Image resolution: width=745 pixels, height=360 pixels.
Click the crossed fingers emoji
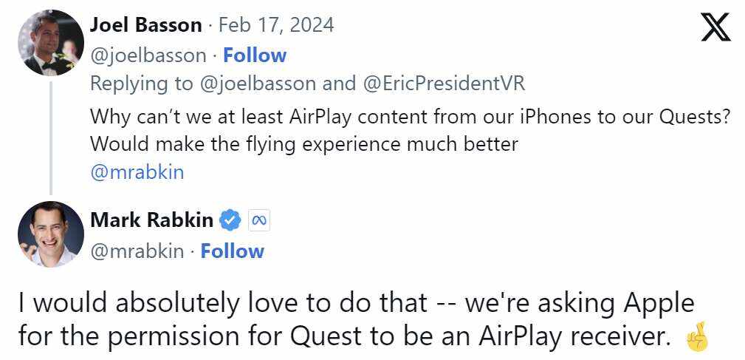[x=696, y=337]
